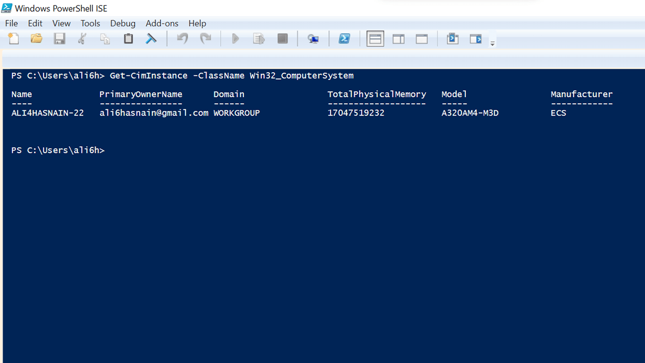Click memory value 17047519232
Screen dimensions: 645x363
coord(356,113)
